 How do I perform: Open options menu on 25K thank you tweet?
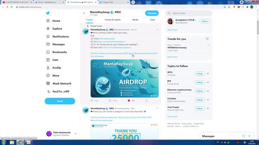point(157,108)
